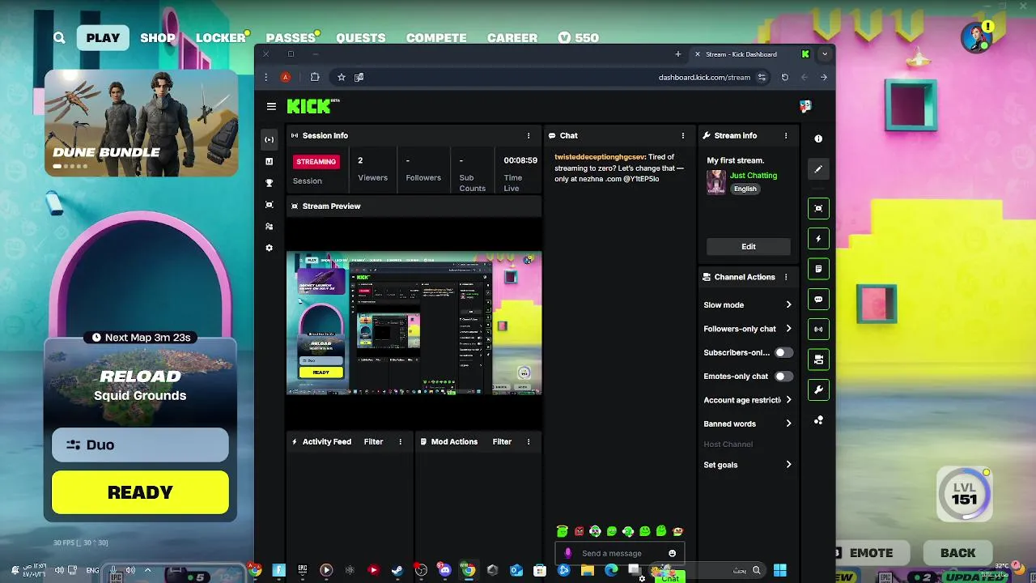Click the info circle icon in right rail
The image size is (1036, 583).
click(x=818, y=138)
